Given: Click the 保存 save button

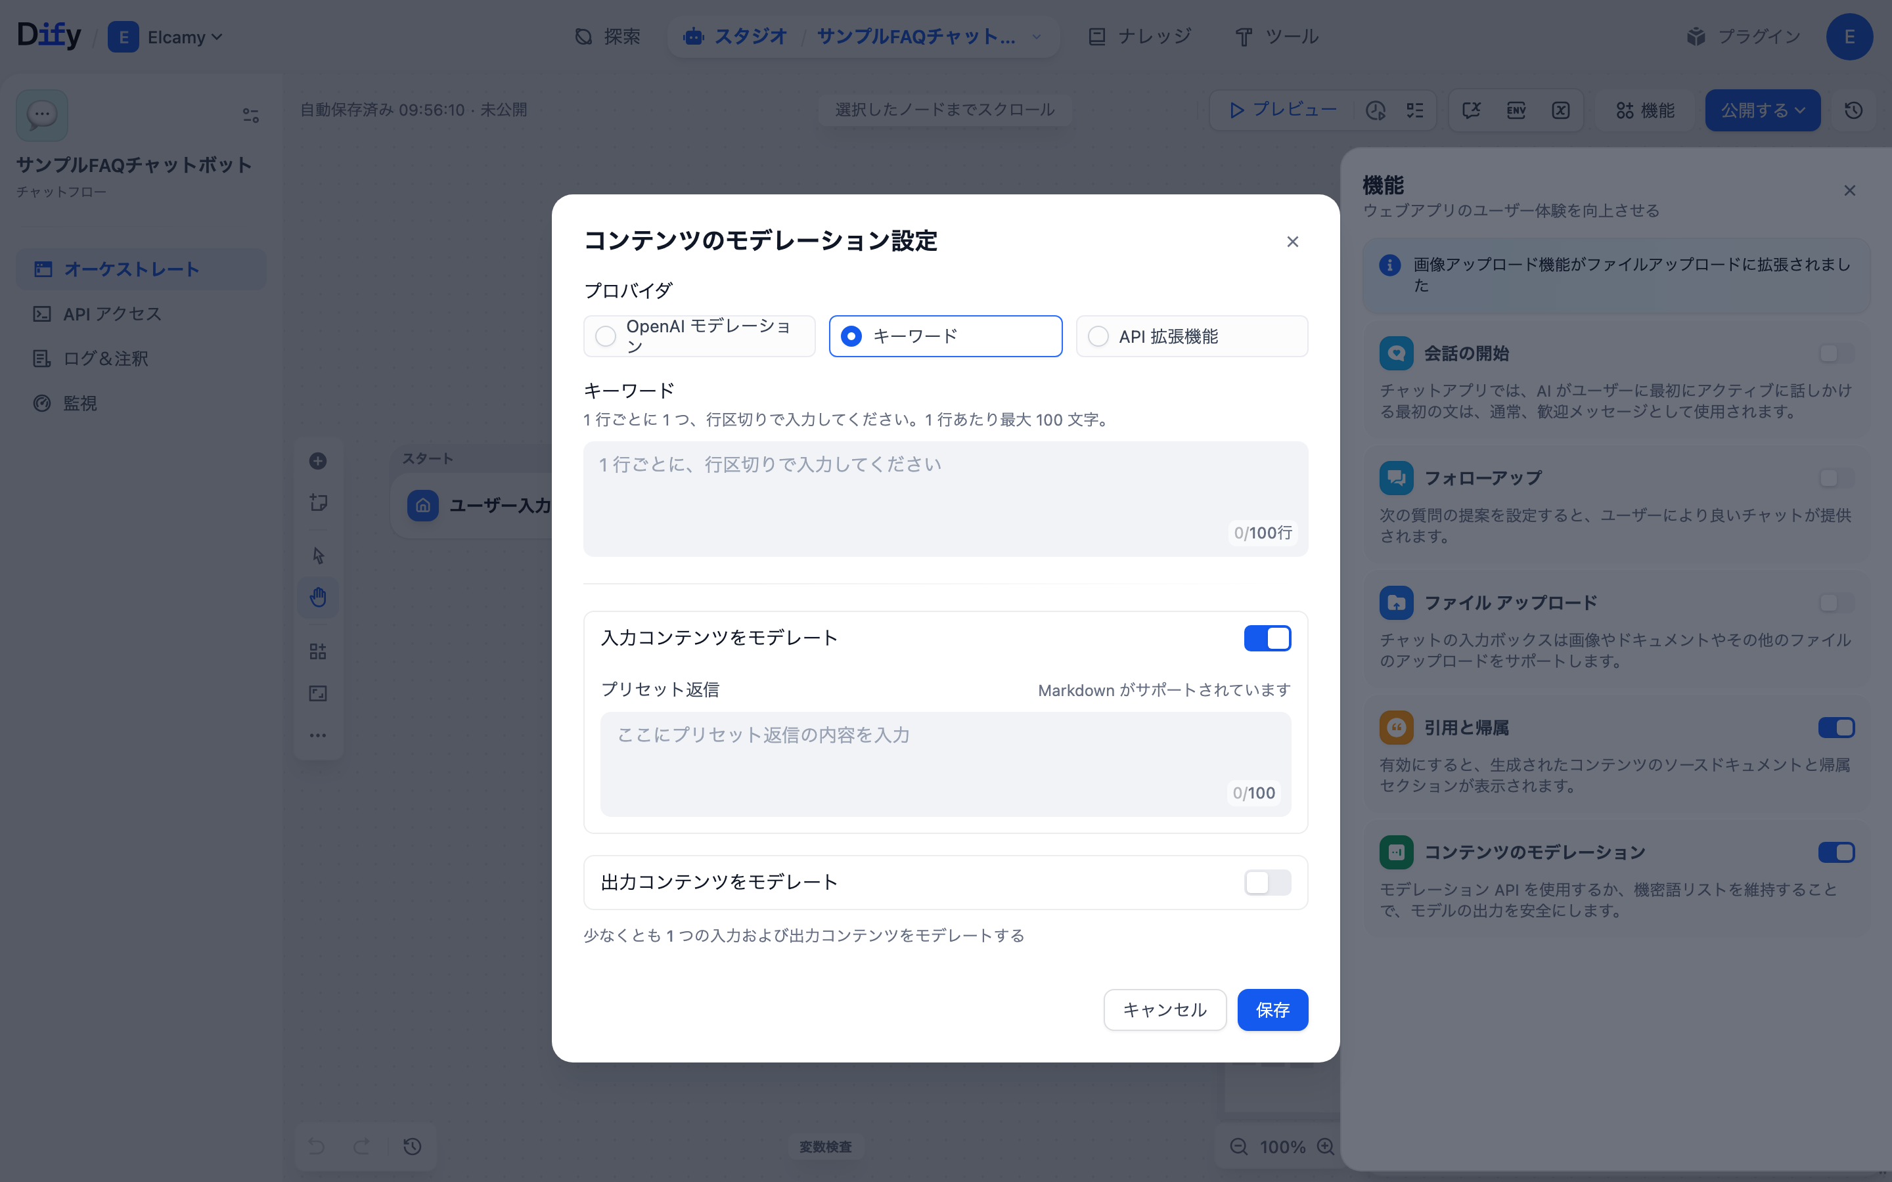Looking at the screenshot, I should pos(1272,1009).
